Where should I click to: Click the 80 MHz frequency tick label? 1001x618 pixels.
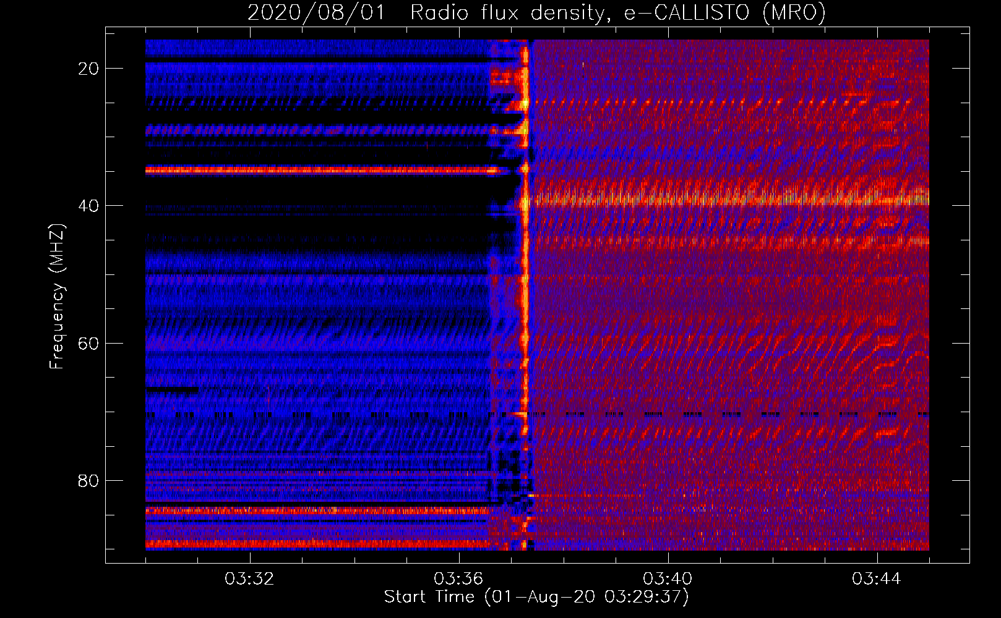pos(88,481)
